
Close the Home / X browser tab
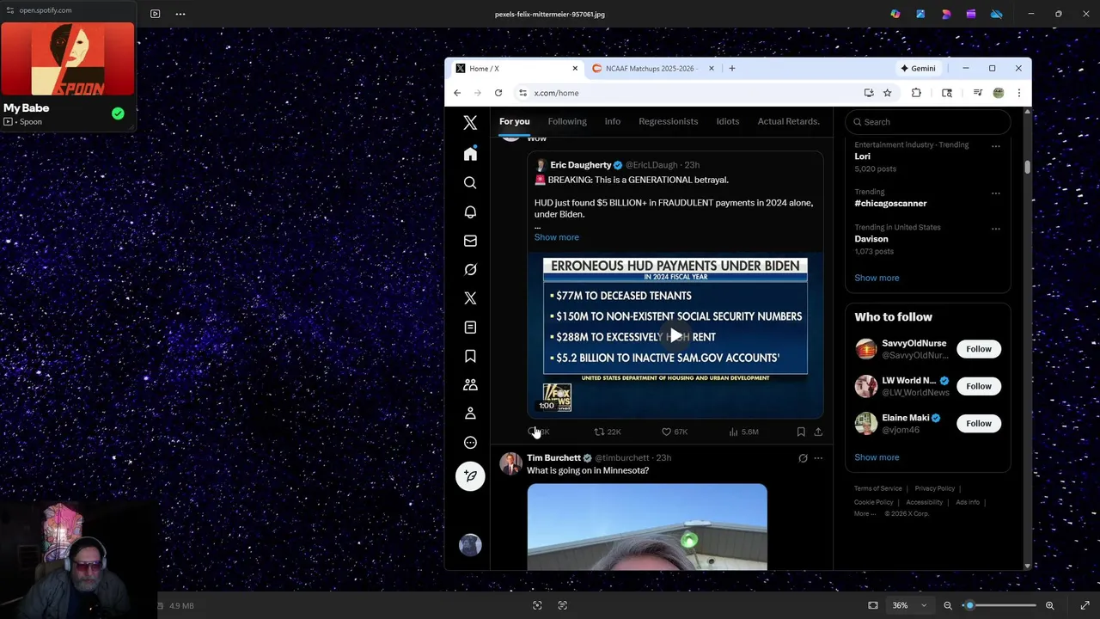(x=575, y=69)
